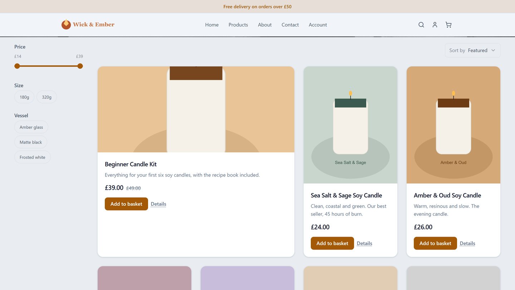Click the Amber & Oud Soy Candle title
Viewport: 515px width, 290px height.
447,195
